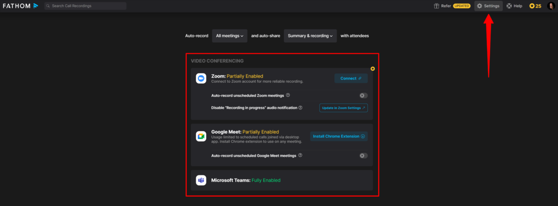
Task: Expand the All meetings dropdown
Action: [230, 36]
